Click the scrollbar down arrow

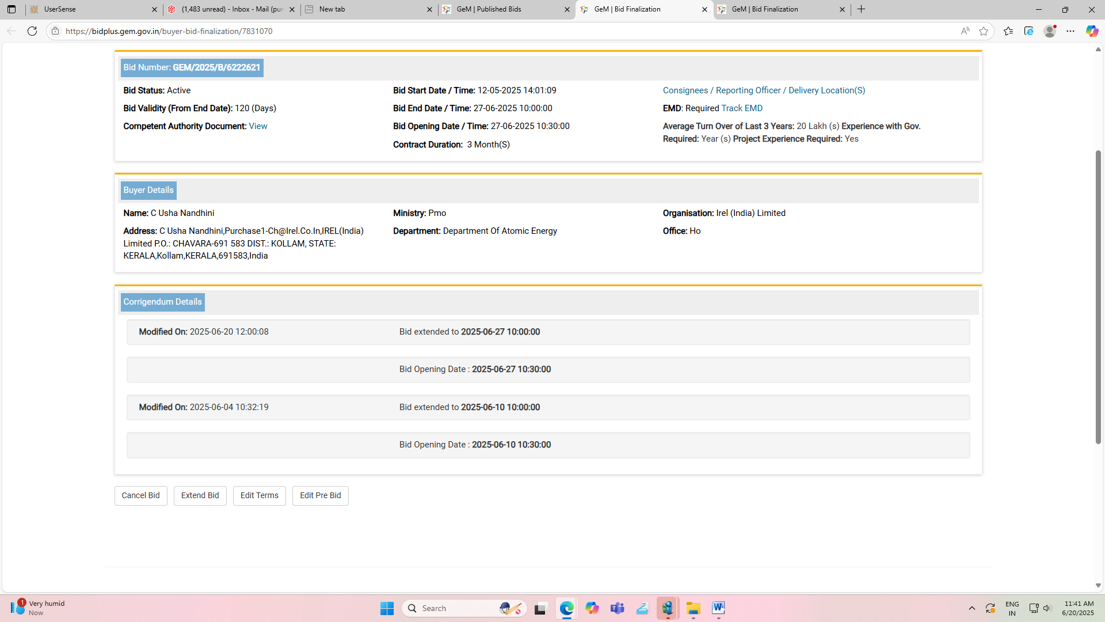tap(1098, 585)
